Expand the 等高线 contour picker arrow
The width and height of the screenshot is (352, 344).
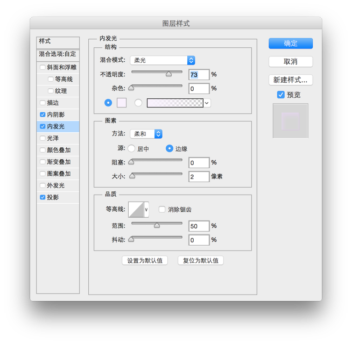coord(146,210)
